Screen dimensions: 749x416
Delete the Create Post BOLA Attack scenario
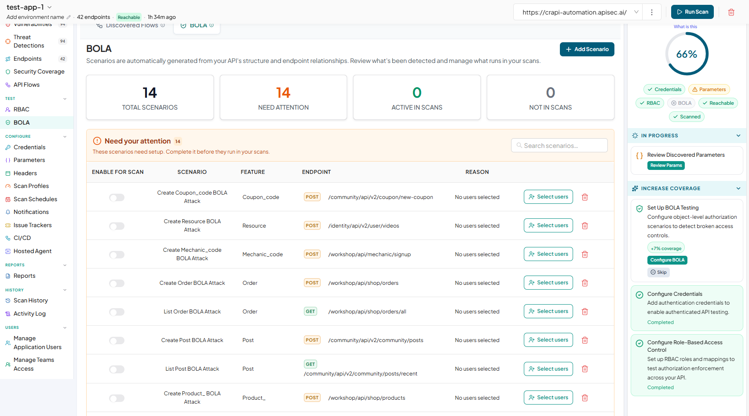pyautogui.click(x=585, y=340)
